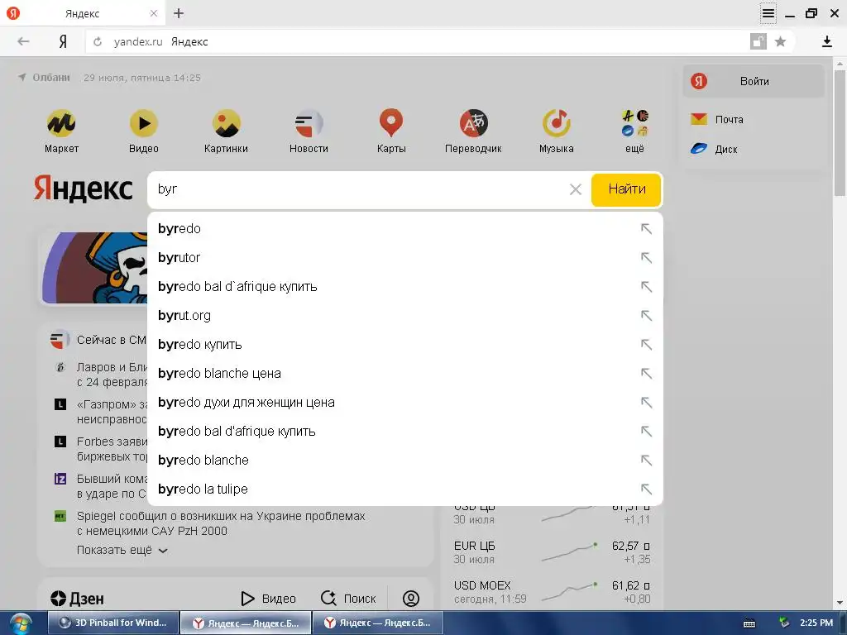Open Дзен Видео section
847x635 pixels.
coord(269,599)
